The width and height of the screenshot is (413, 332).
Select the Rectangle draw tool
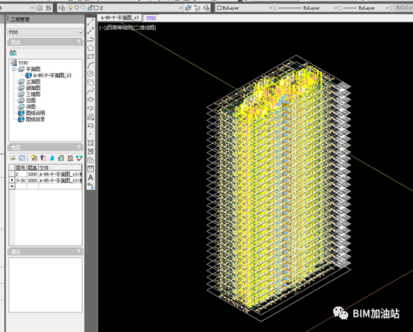[91, 57]
